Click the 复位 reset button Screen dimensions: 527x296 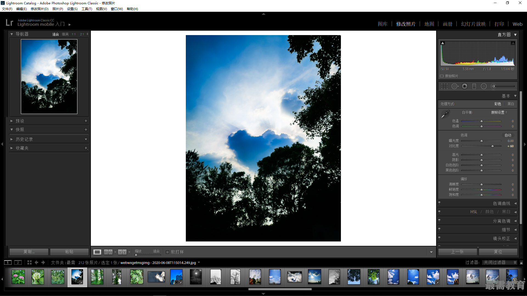click(x=498, y=252)
